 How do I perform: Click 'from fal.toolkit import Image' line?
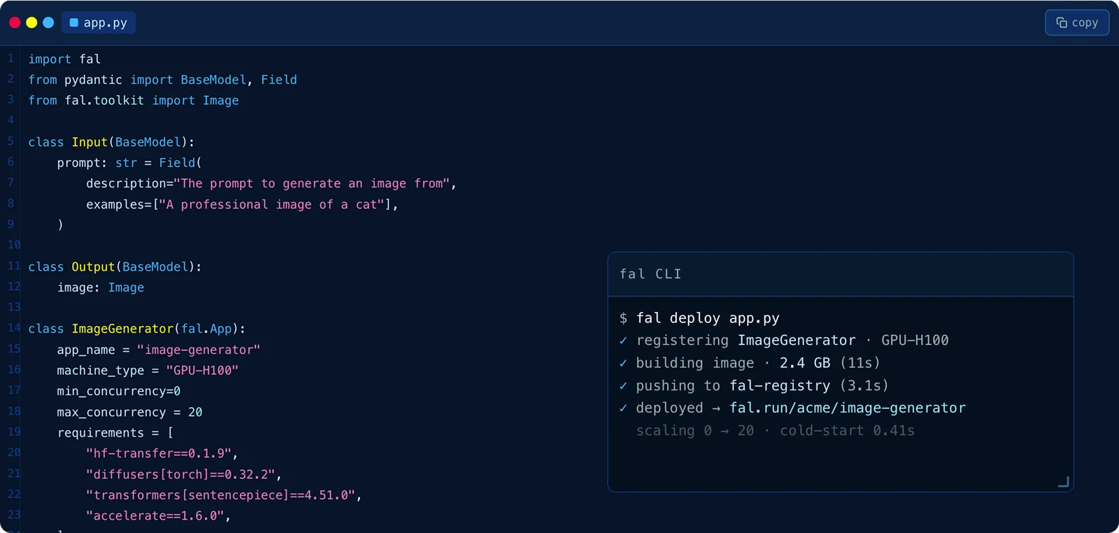tap(134, 101)
